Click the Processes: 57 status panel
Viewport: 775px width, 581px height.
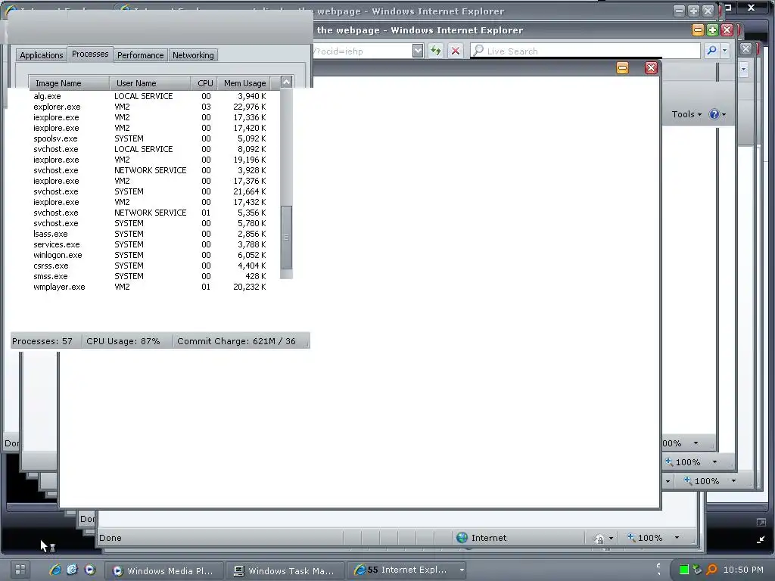(46, 341)
